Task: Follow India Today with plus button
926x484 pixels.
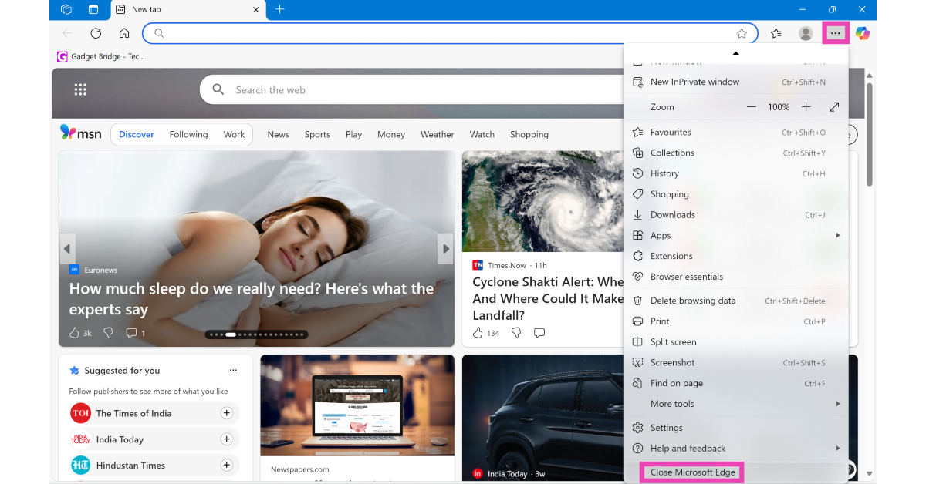Action: 227,439
